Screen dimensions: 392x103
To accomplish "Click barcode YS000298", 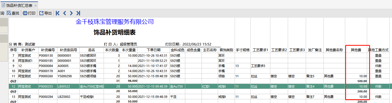I will point(65,76).
